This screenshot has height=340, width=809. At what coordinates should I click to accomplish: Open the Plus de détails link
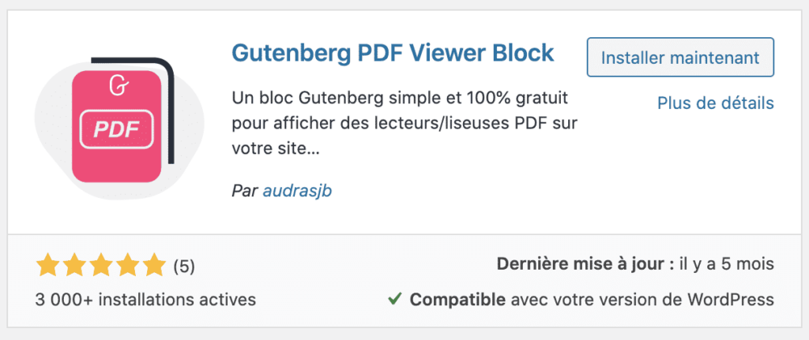pyautogui.click(x=715, y=103)
